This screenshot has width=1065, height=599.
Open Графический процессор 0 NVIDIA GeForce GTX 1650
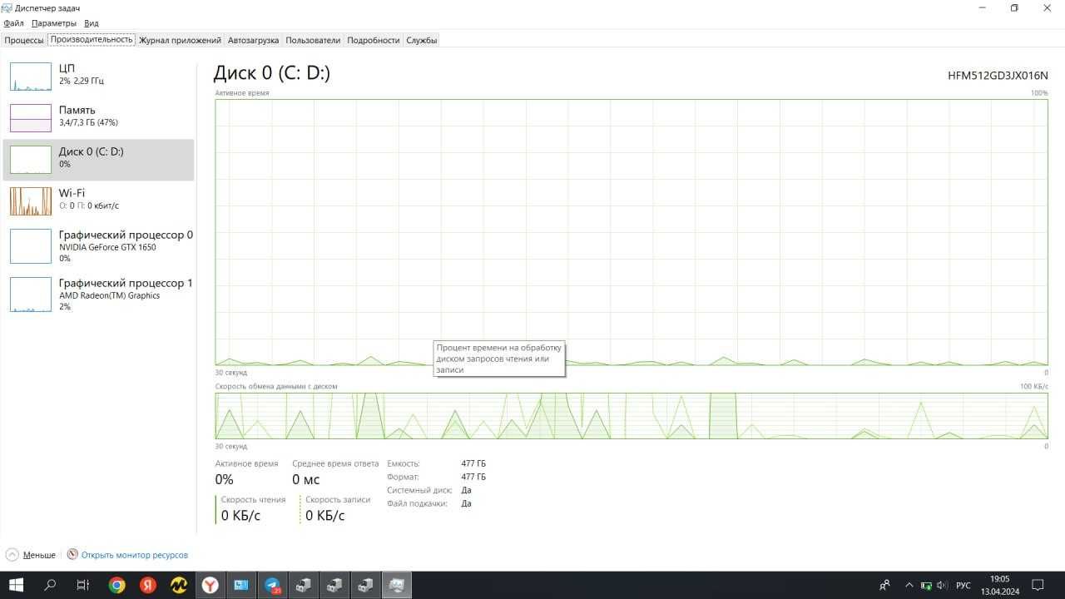click(98, 246)
